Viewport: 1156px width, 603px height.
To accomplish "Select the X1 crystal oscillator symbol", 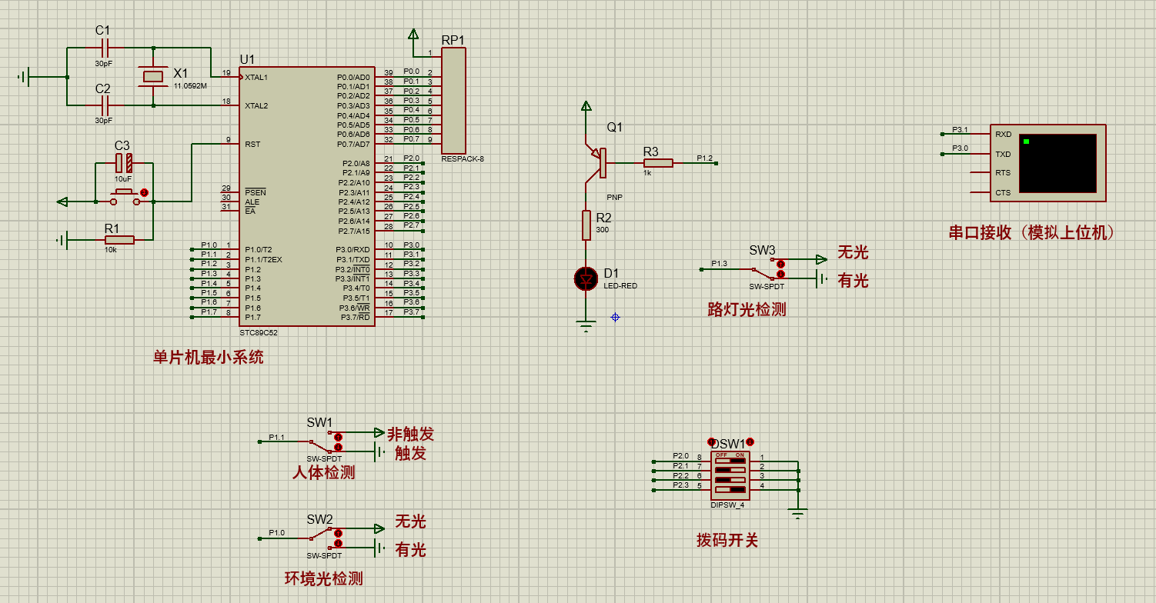I will [x=154, y=76].
